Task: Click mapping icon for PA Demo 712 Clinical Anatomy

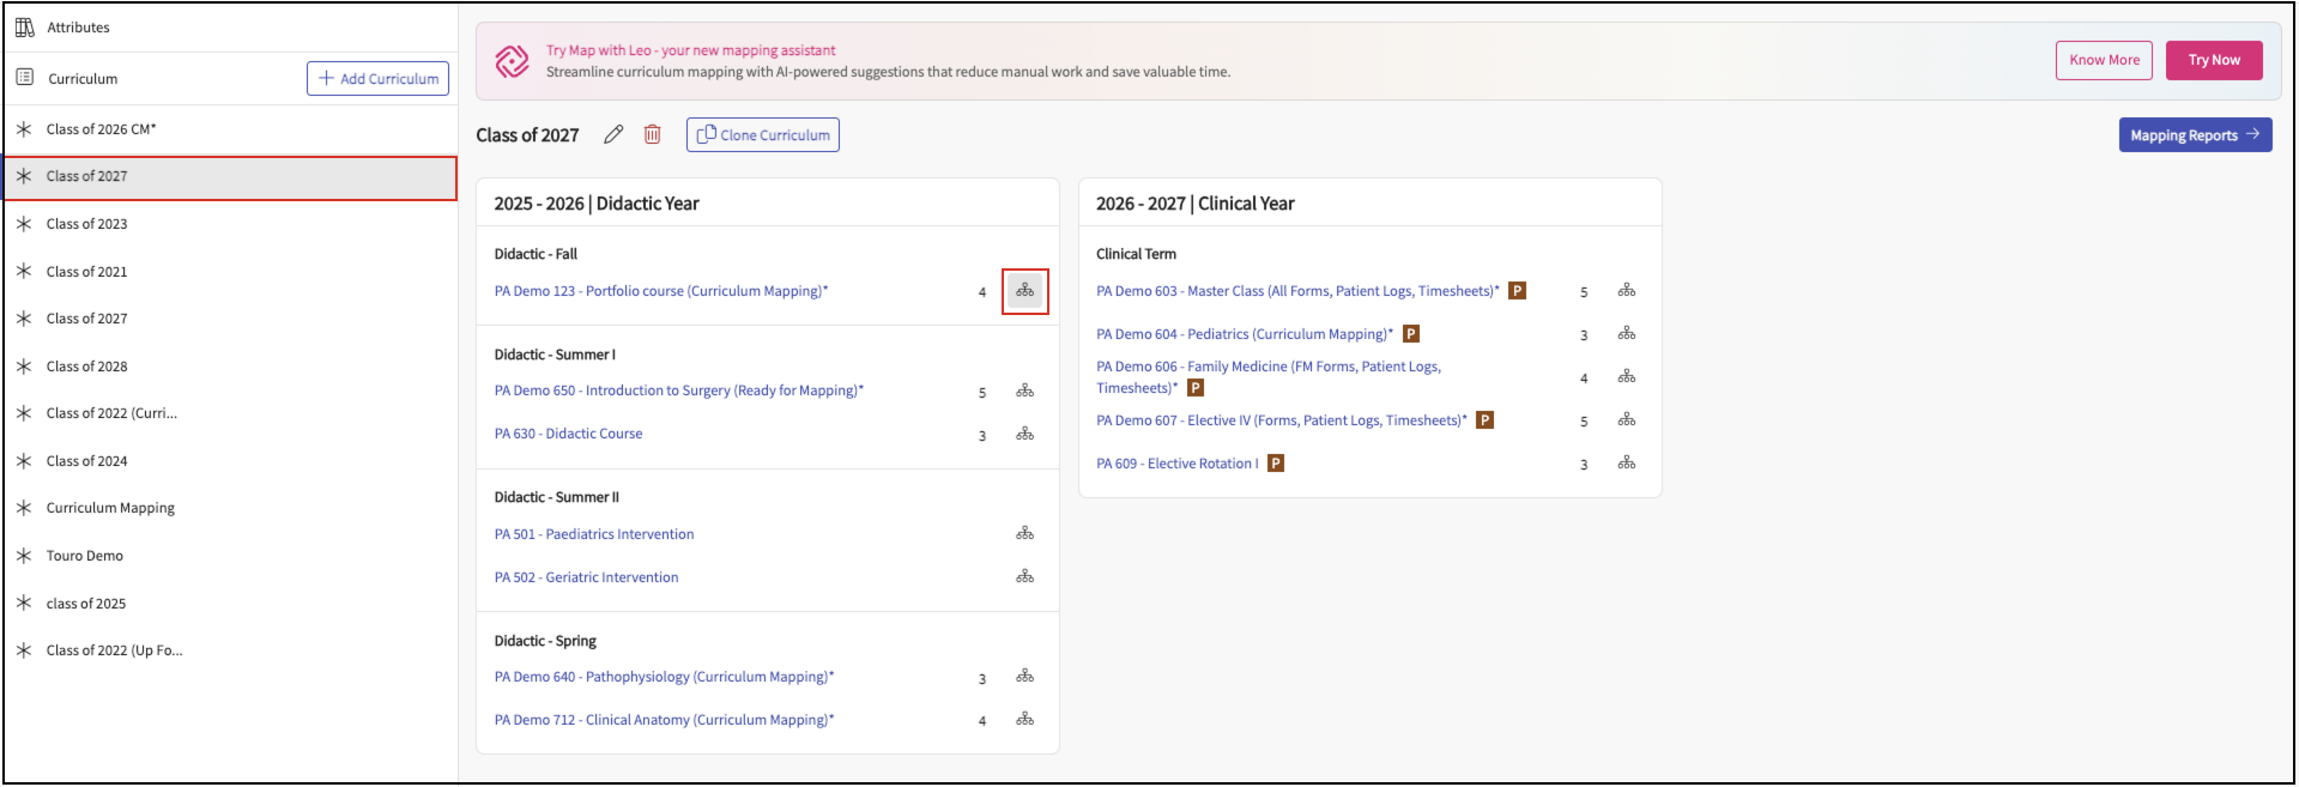Action: (x=1024, y=719)
